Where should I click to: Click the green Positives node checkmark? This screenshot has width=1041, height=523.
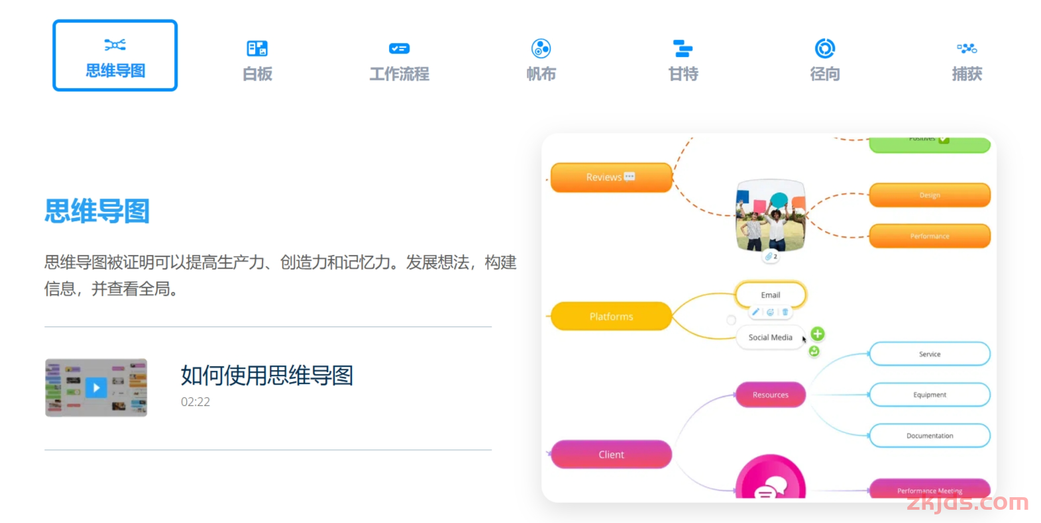[x=944, y=140]
